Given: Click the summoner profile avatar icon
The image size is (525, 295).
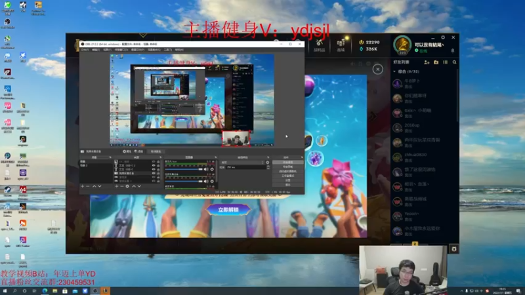Looking at the screenshot, I should pos(402,45).
